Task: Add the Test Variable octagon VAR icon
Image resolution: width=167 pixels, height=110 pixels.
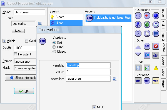Action: (147, 81)
